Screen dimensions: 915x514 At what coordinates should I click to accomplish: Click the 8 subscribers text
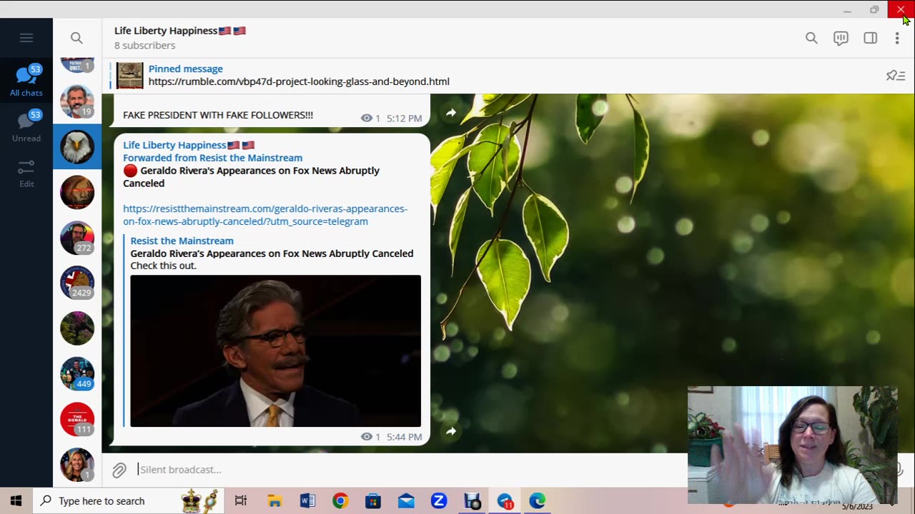click(144, 46)
